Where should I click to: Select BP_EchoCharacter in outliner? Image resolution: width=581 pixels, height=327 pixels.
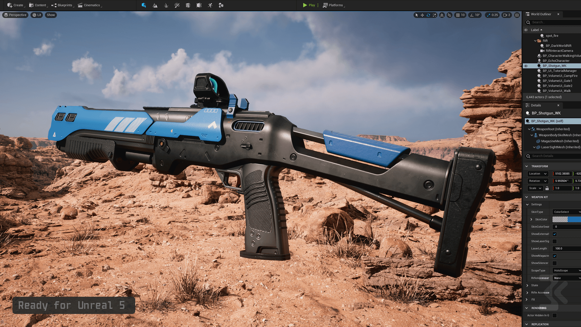[x=556, y=61]
